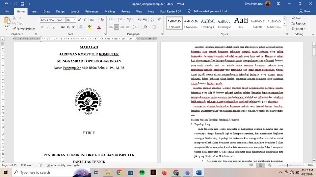The height and width of the screenshot is (177, 316).
Task: Expand the Styles gallery more arrow
Action: pos(284,28)
